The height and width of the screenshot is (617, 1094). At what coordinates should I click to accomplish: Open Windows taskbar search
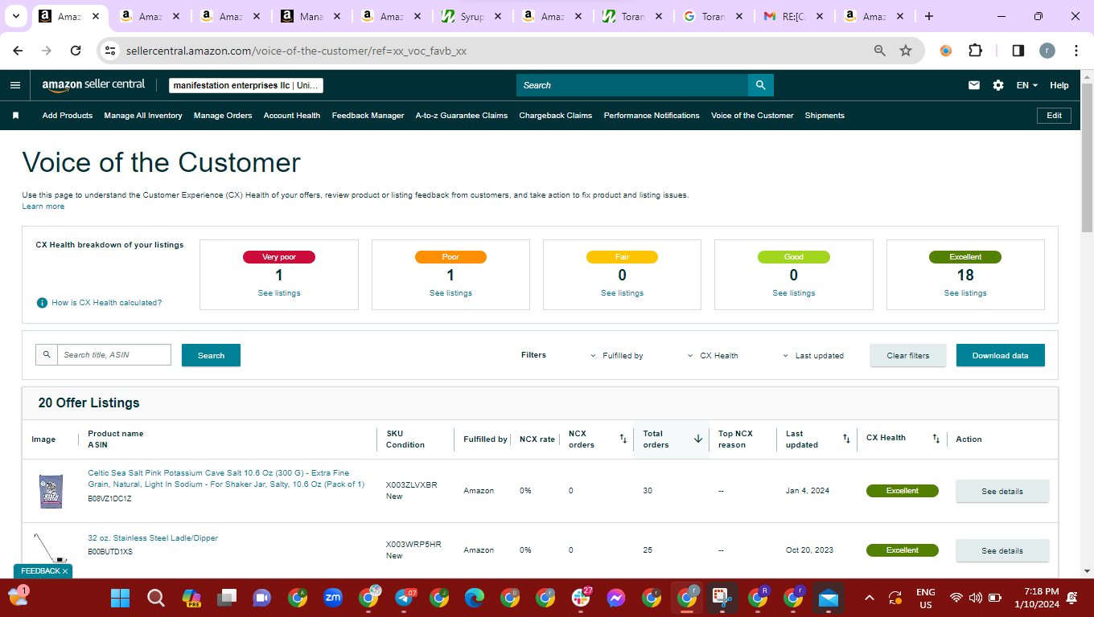156,598
